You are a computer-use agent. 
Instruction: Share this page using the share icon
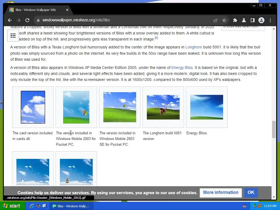[215, 20]
